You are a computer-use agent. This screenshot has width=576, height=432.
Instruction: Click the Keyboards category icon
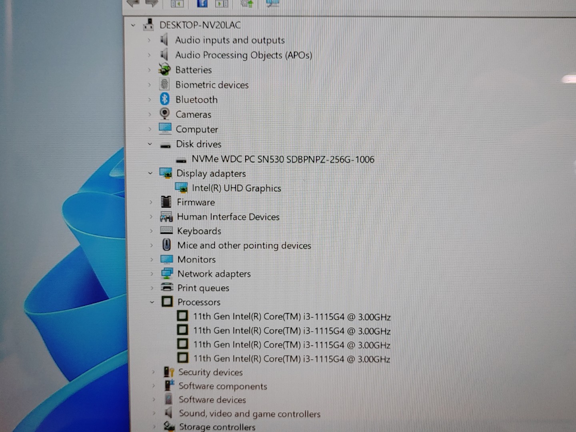coord(166,231)
